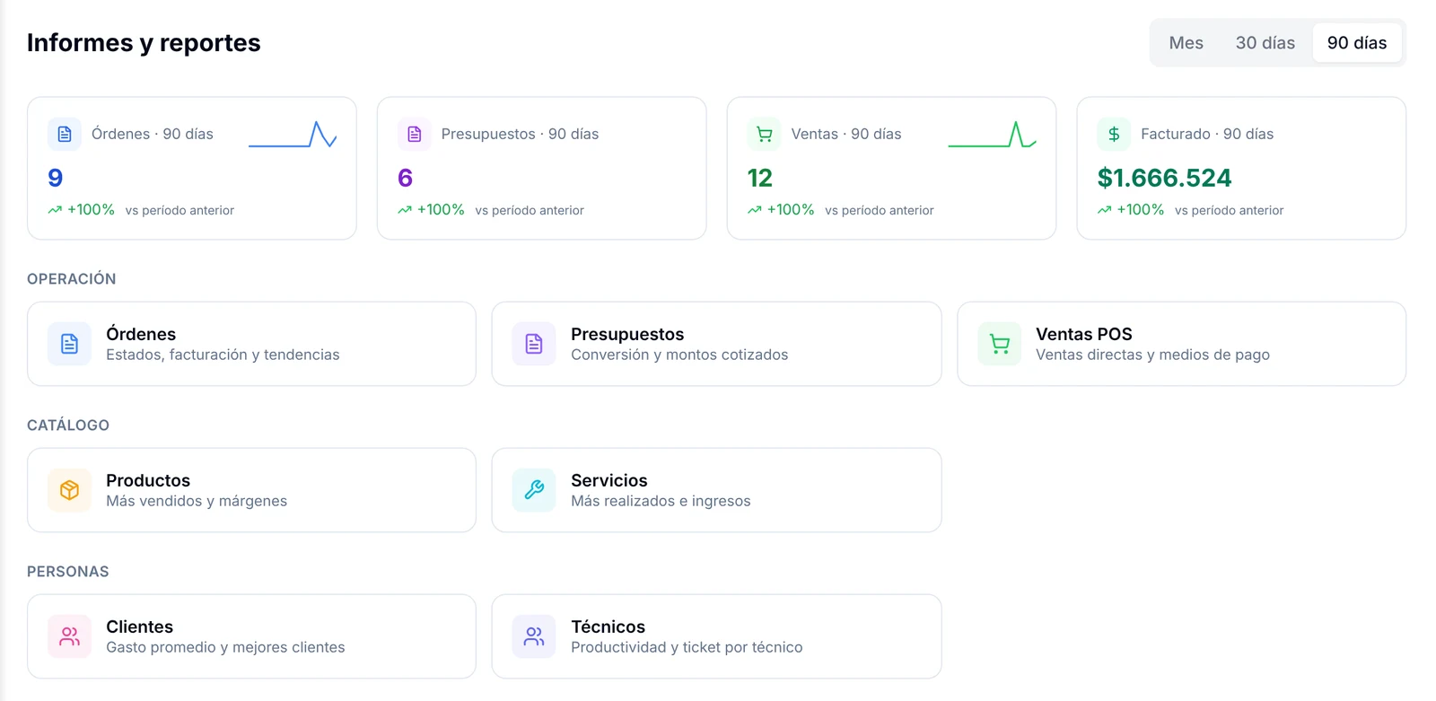The width and height of the screenshot is (1436, 701).
Task: Click the budgets count value 6
Action: point(406,178)
